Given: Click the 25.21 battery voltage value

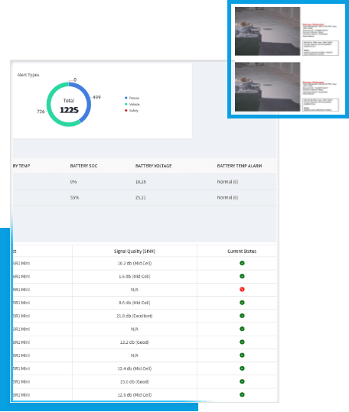Looking at the screenshot, I should click(x=140, y=197).
